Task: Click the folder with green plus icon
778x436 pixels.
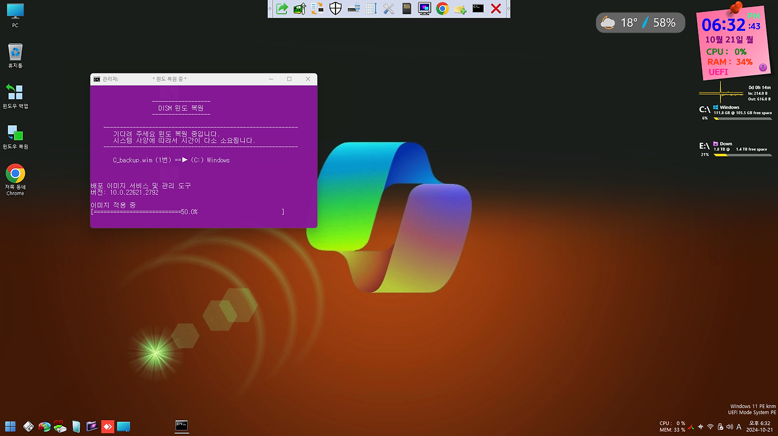Action: (x=460, y=9)
